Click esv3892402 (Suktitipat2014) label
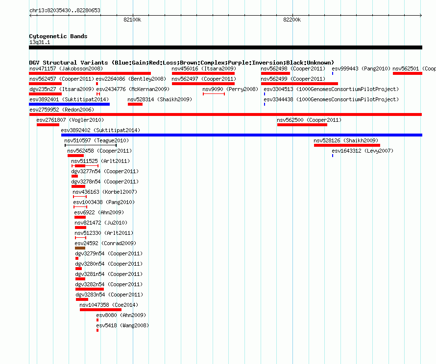436x364 pixels. (100, 130)
